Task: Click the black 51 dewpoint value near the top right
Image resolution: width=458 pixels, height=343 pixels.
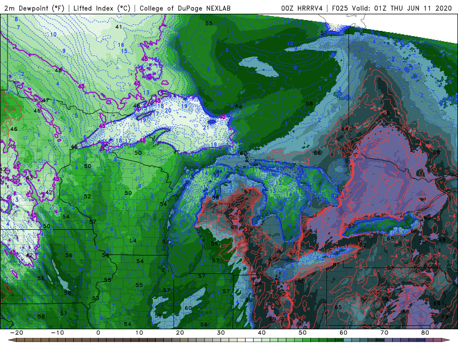Action: (x=324, y=33)
